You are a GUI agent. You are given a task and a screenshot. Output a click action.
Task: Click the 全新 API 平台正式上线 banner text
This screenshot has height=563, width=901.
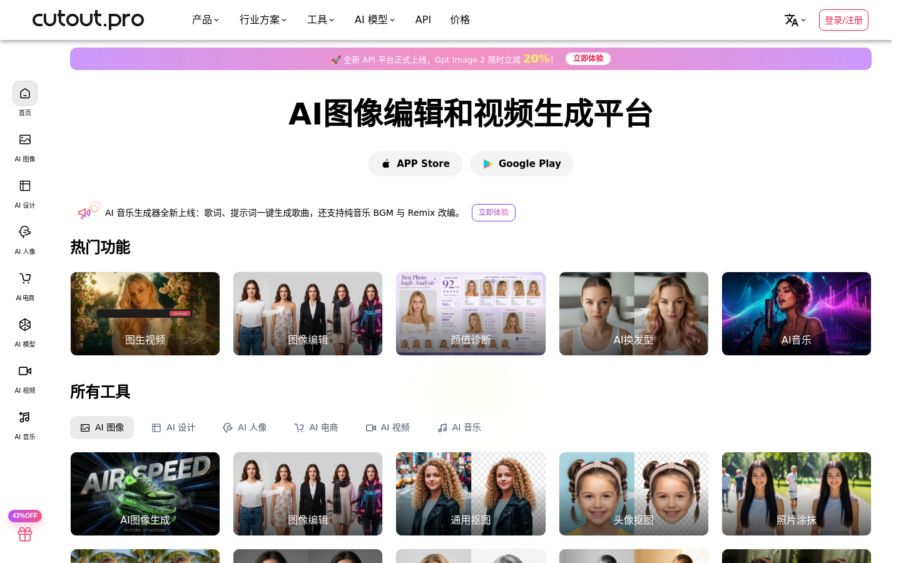442,59
